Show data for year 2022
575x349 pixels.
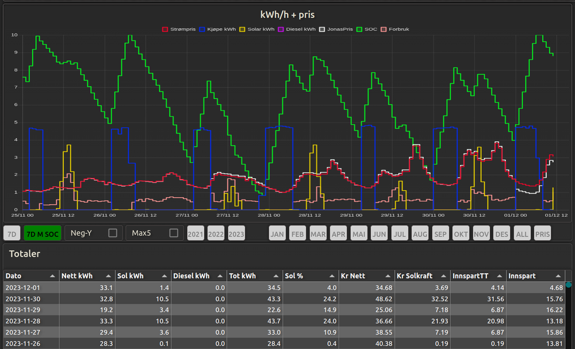pos(216,234)
